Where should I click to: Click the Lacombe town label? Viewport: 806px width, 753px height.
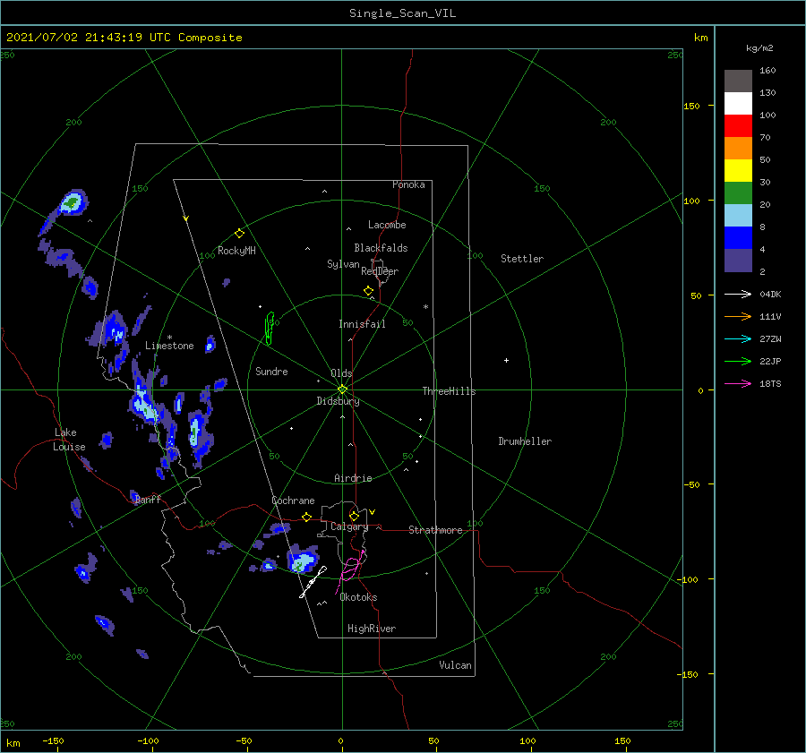tap(387, 225)
